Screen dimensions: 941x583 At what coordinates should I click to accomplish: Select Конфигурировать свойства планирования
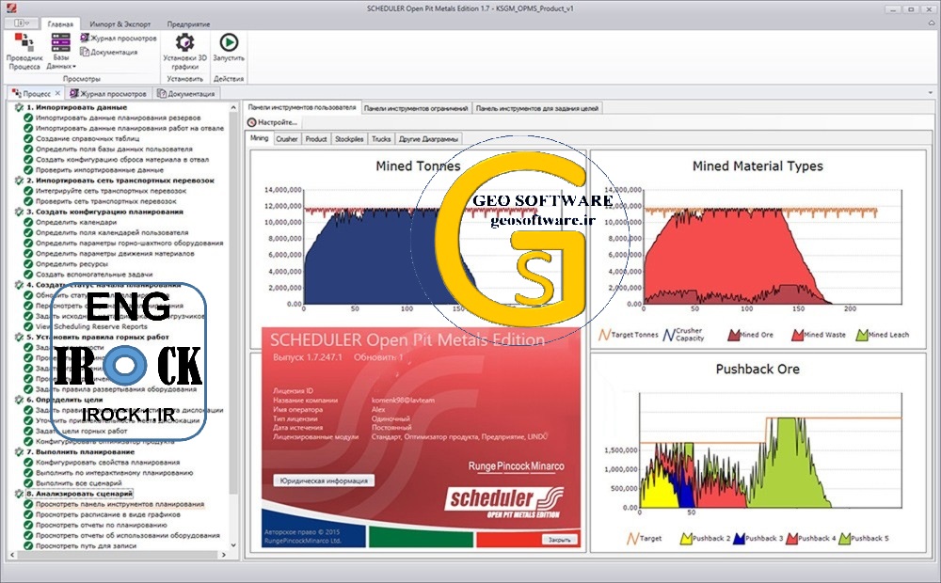[x=108, y=463]
